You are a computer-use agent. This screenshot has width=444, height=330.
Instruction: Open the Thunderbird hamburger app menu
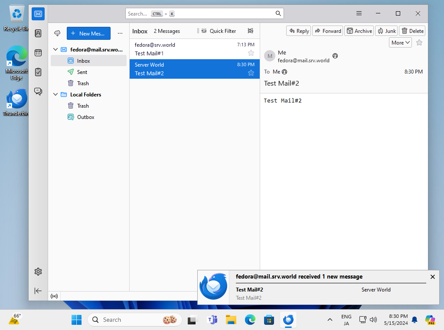pyautogui.click(x=359, y=13)
